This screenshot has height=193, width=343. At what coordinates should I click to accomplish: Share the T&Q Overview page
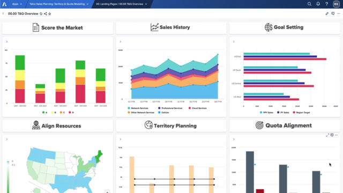click(x=45, y=13)
